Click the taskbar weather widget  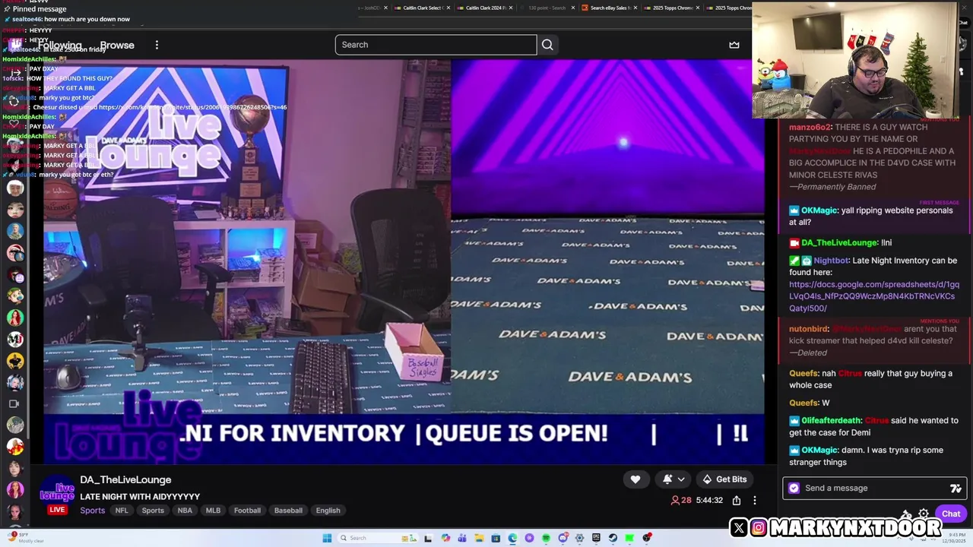24,538
